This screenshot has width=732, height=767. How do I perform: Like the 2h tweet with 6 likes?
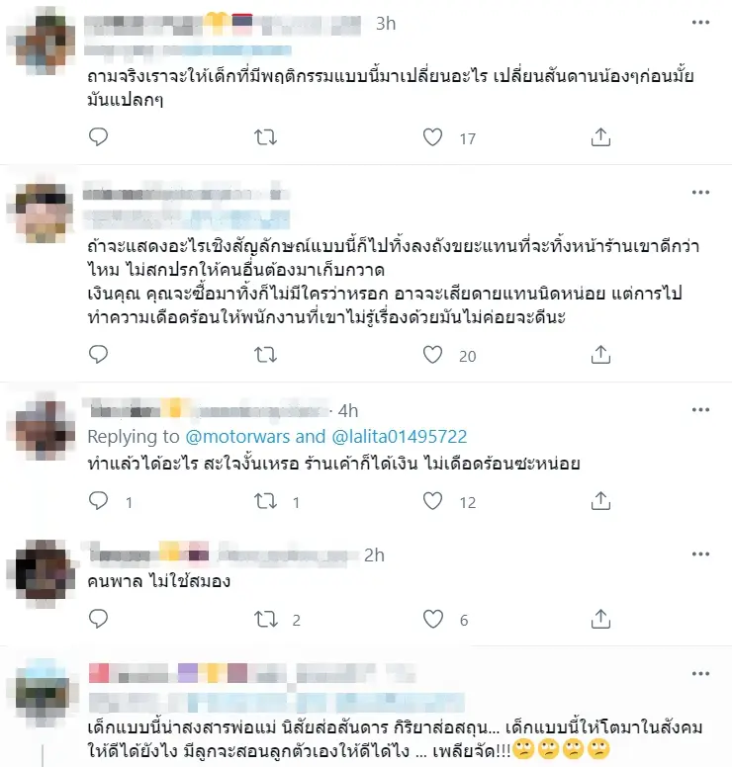(x=433, y=620)
